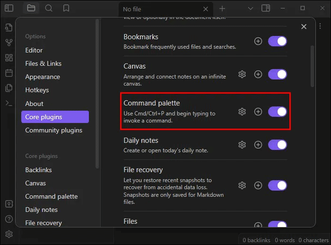Turn off the Bookmarks plugin toggle

278,41
